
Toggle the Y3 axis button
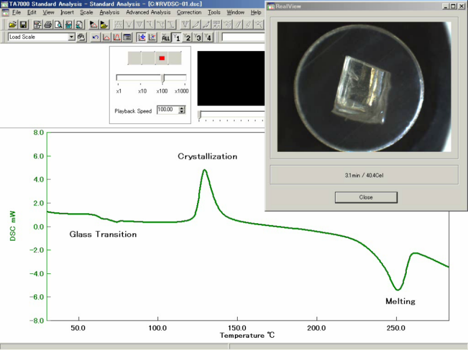tap(198, 37)
